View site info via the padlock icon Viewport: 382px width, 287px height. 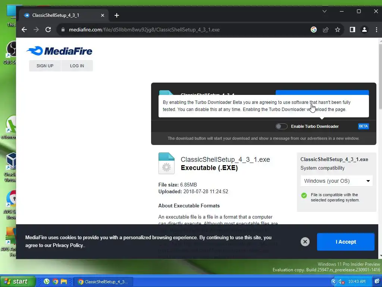point(63,30)
